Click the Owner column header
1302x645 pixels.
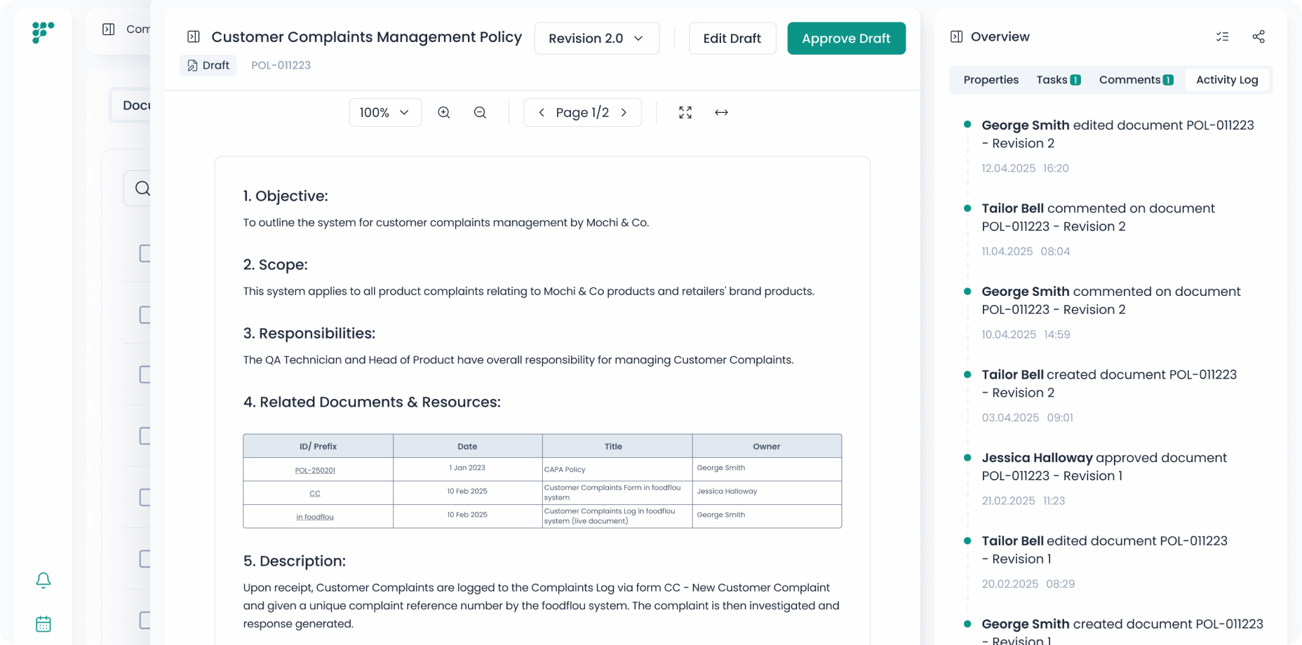coord(767,446)
